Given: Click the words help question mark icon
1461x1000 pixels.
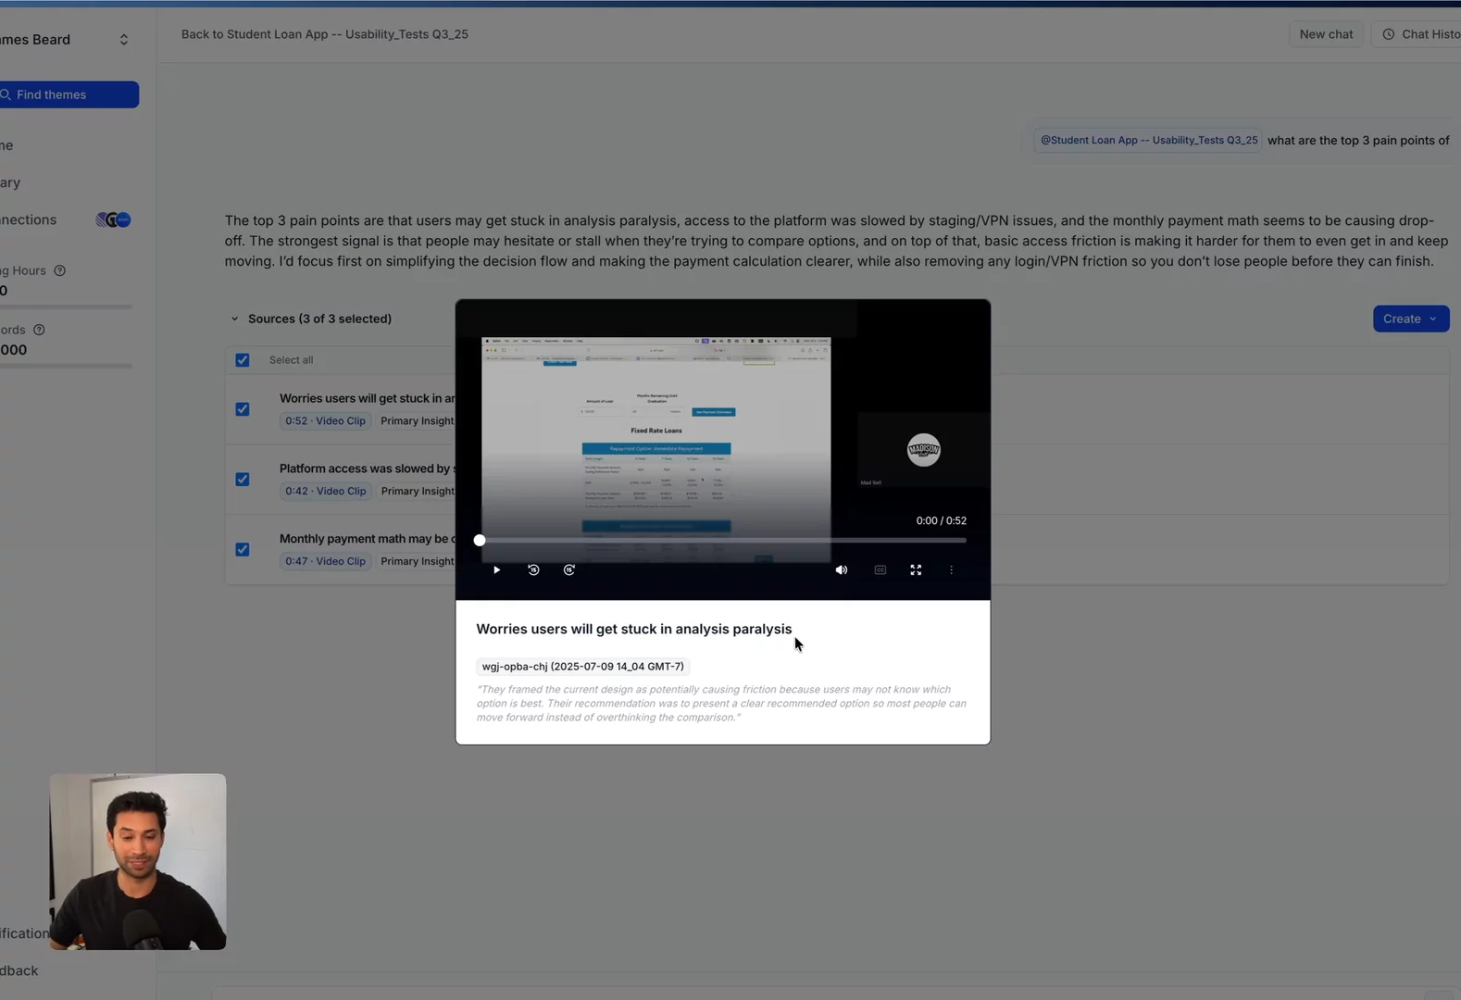Looking at the screenshot, I should [39, 330].
